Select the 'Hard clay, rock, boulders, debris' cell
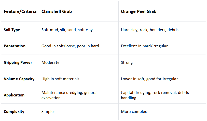 pos(162,30)
